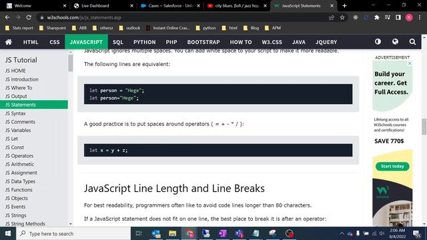Click the page vertical scrollbar thumb
This screenshot has height=240, width=427.
[x=424, y=127]
